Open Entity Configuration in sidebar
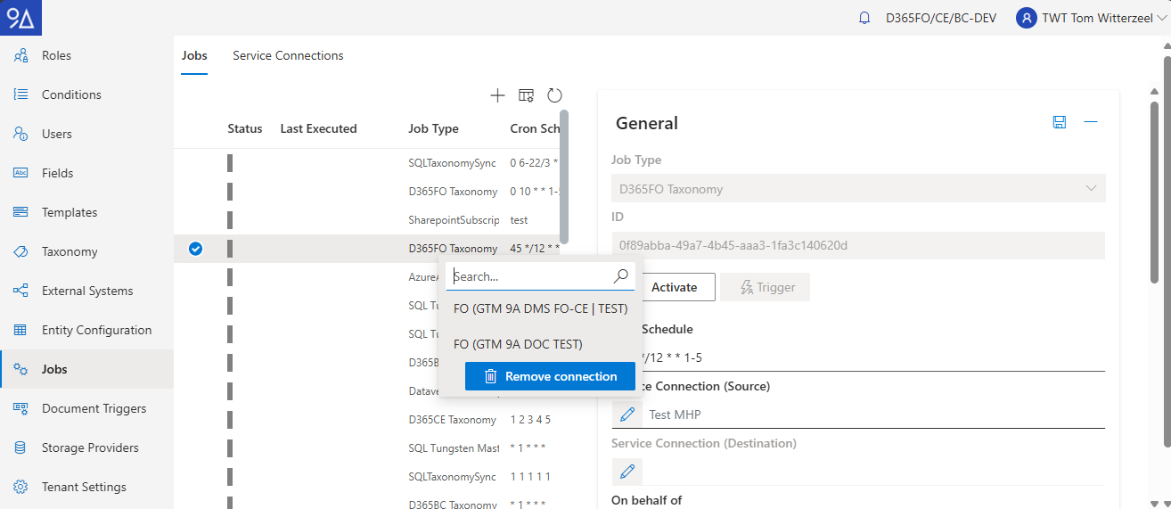Viewport: 1171px width, 509px height. pyautogui.click(x=86, y=330)
